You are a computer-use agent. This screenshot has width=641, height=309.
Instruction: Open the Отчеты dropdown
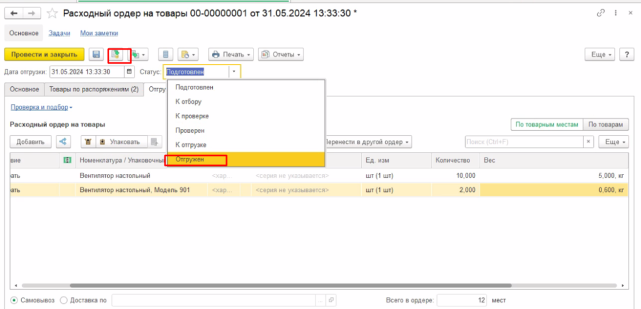(x=280, y=55)
